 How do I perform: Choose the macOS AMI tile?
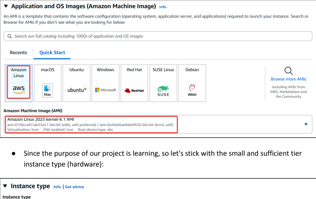48,83
